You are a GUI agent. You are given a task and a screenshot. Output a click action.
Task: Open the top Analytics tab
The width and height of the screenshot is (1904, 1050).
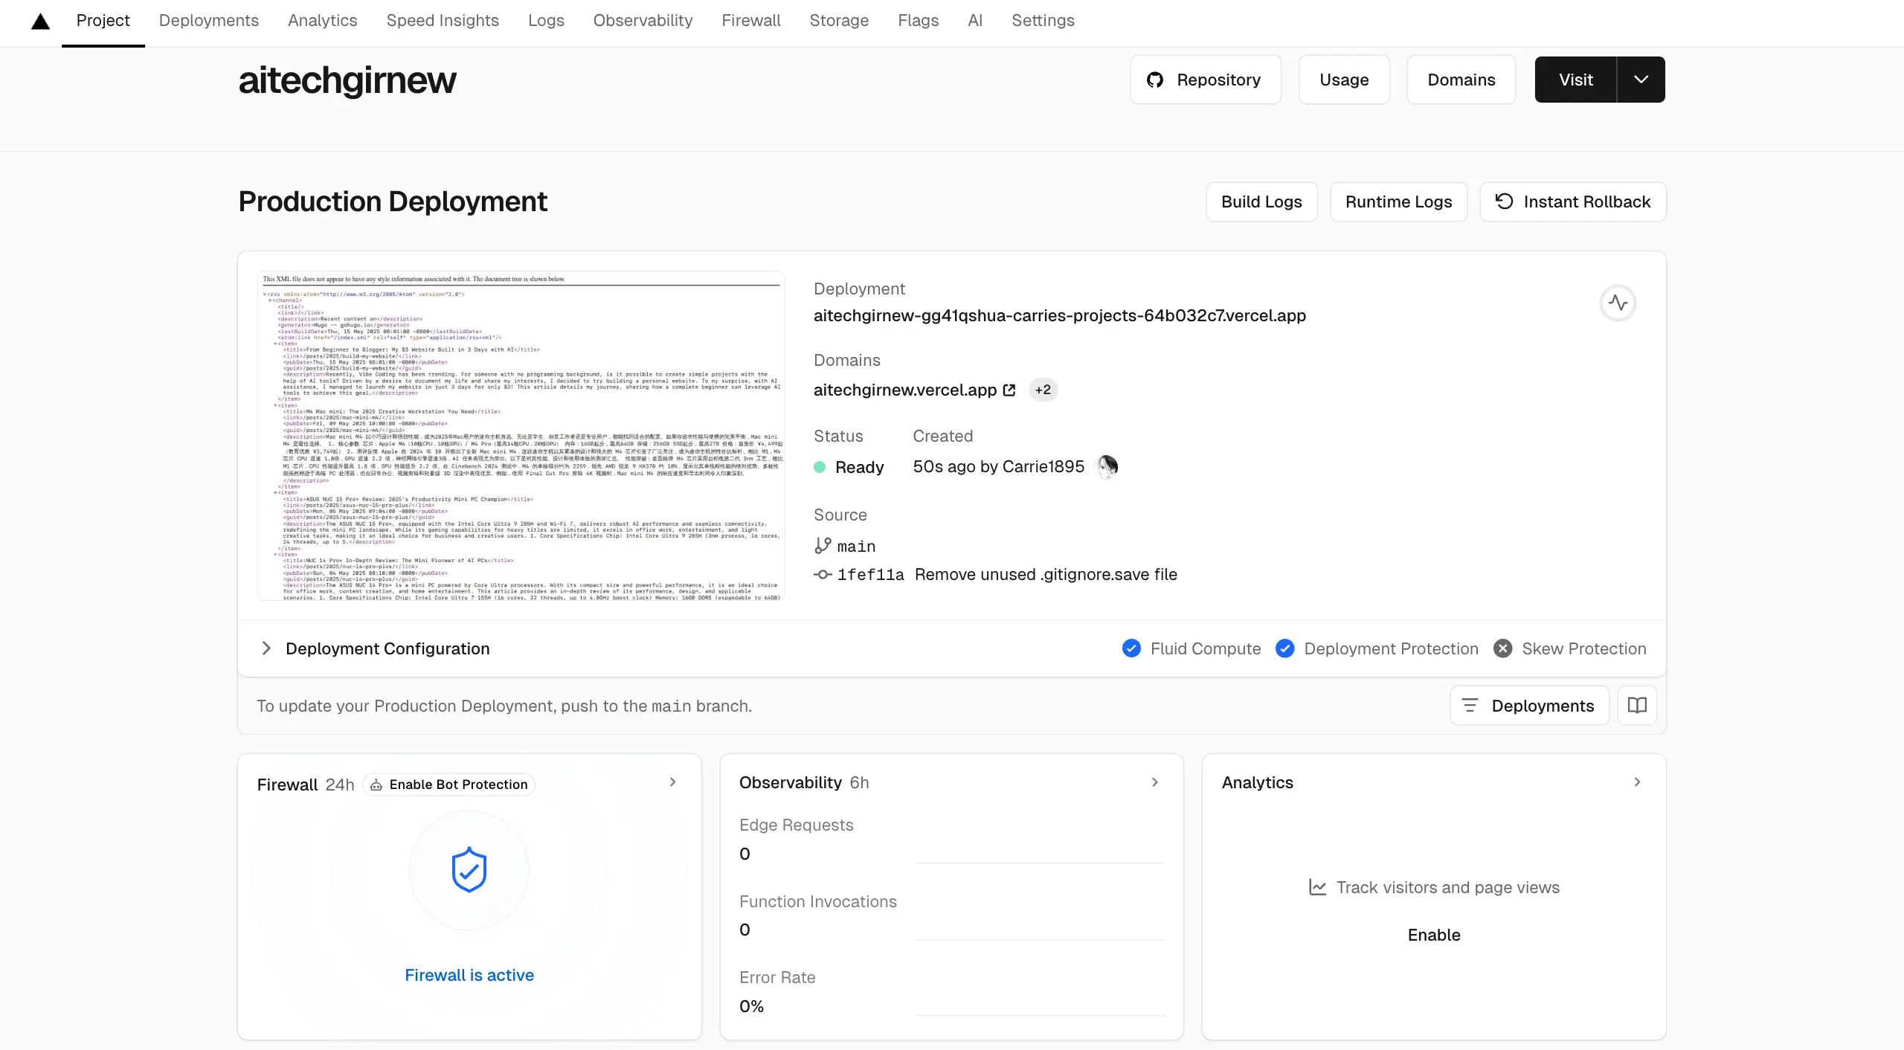323,21
